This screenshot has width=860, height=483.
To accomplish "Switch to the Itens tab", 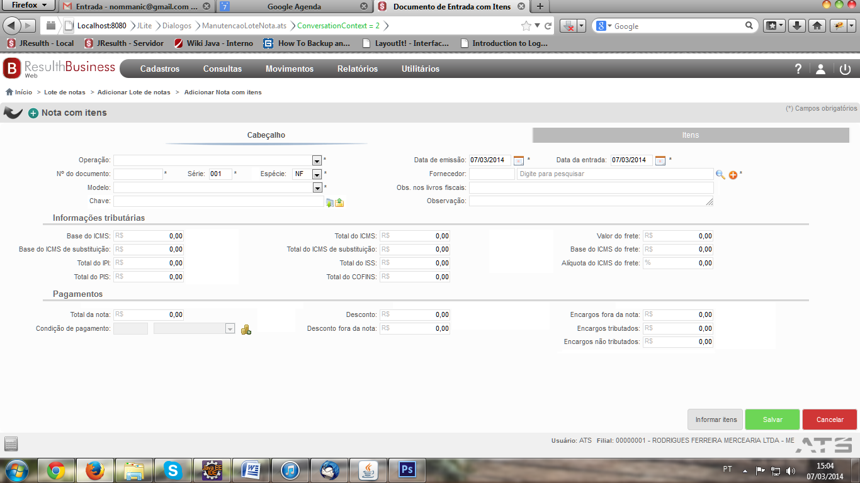I will [x=691, y=135].
